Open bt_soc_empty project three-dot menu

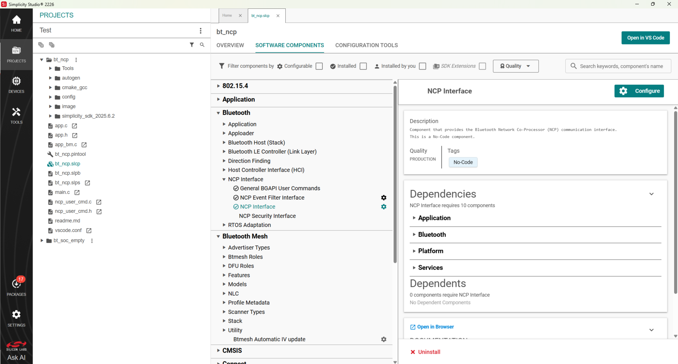92,241
